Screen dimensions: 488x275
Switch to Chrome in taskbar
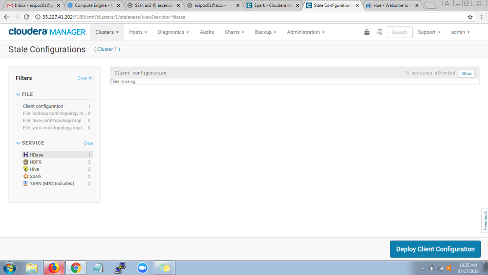pos(76,268)
